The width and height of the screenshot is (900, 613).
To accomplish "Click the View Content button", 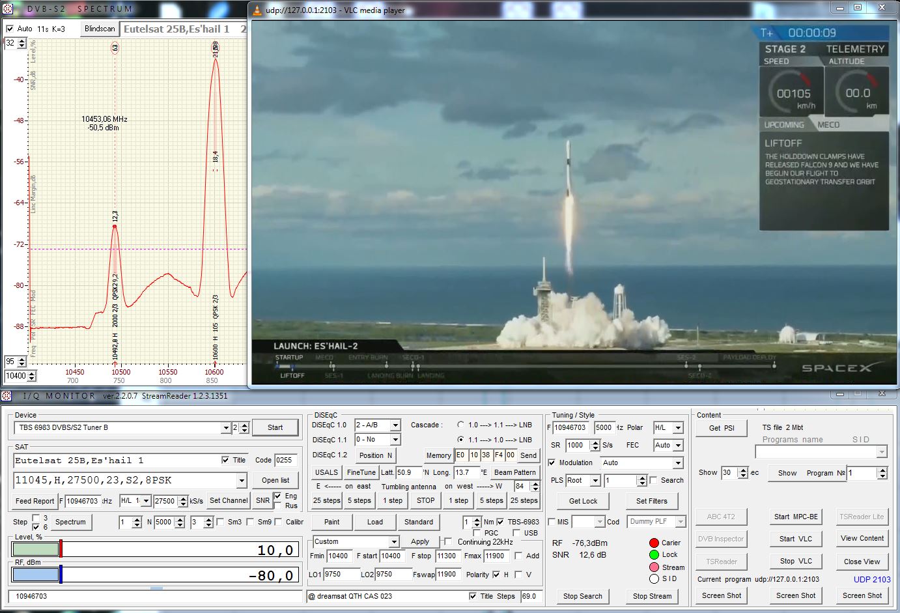I will [x=862, y=538].
